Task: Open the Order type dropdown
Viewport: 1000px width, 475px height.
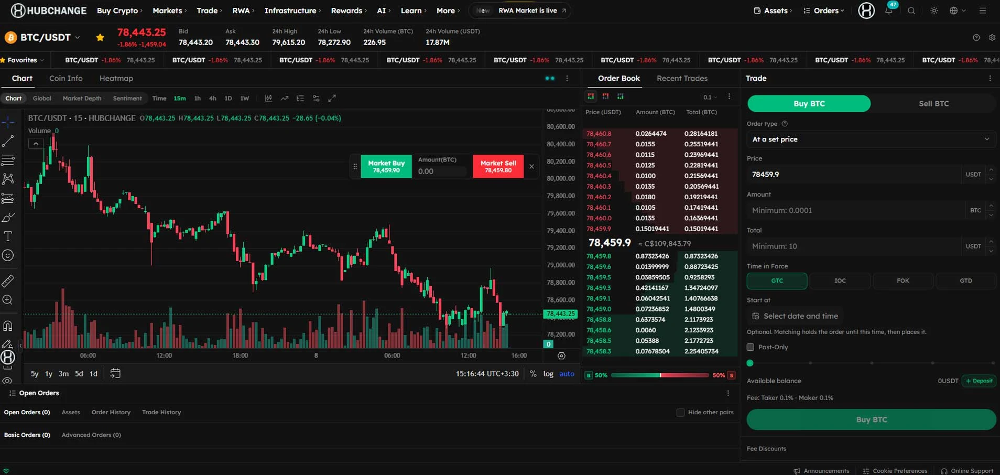Action: 871,139
